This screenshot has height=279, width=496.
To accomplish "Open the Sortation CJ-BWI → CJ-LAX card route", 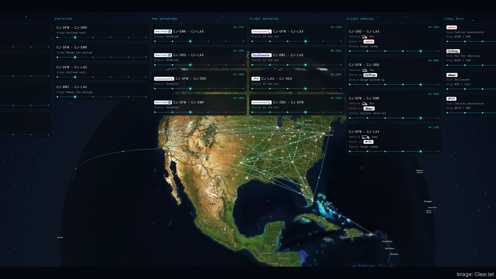I will tap(72, 87).
